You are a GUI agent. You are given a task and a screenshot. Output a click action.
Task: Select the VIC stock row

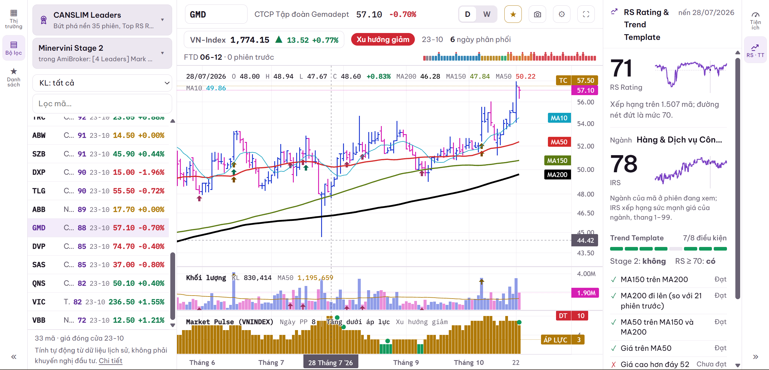pyautogui.click(x=98, y=302)
